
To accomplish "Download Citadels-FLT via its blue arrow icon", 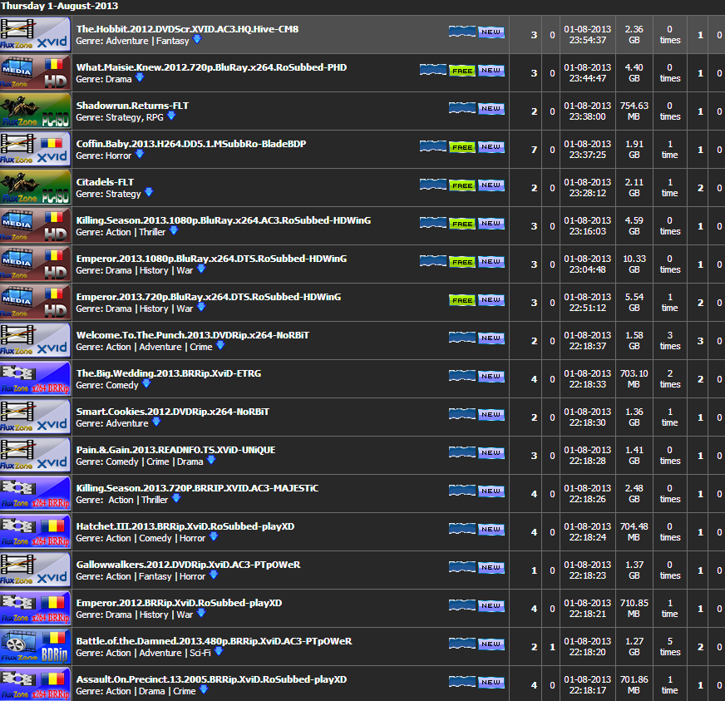I will [149, 193].
